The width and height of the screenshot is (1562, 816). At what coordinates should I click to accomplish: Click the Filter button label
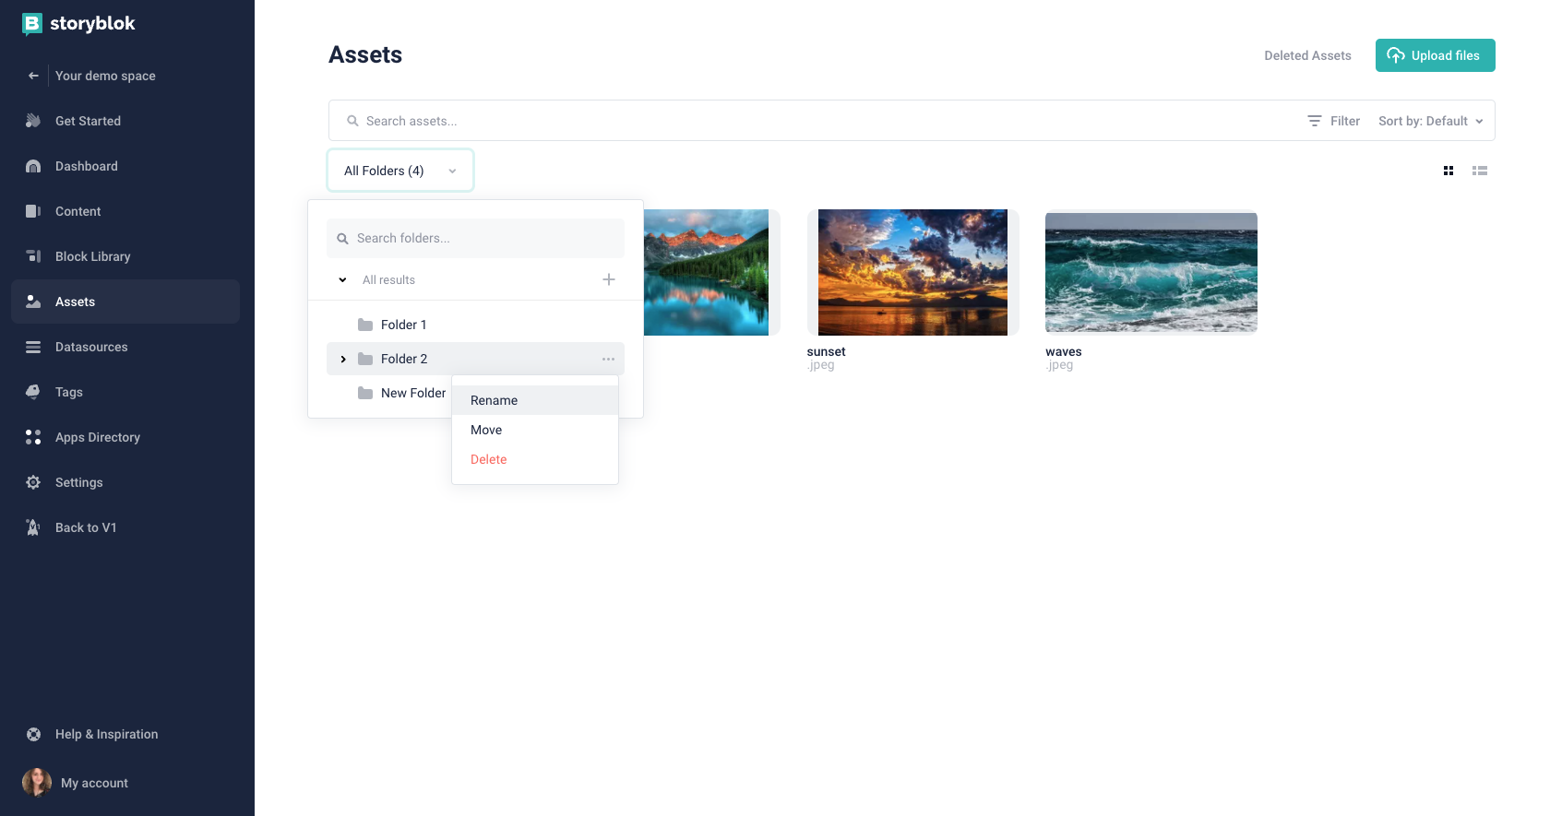pyautogui.click(x=1345, y=121)
